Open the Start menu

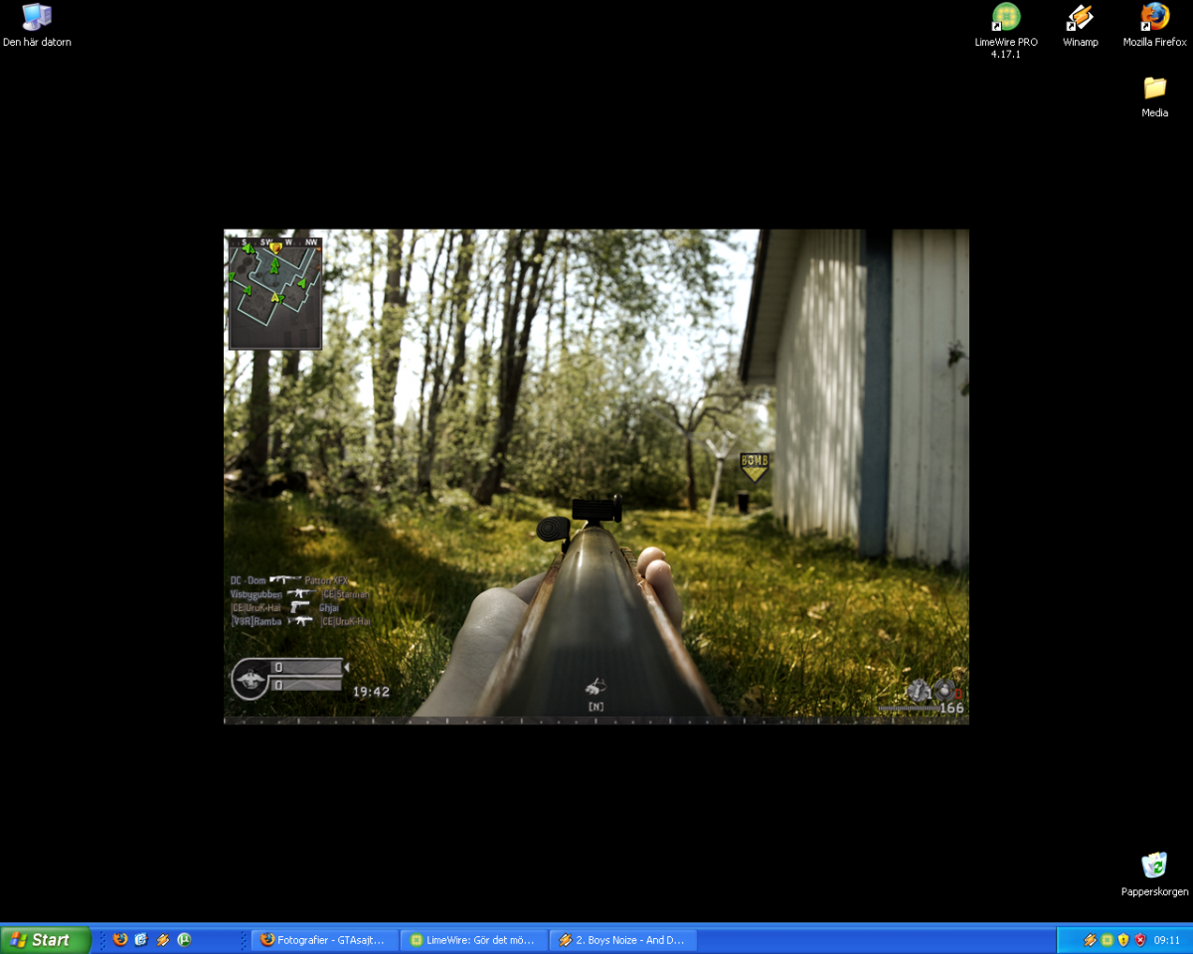[46, 940]
